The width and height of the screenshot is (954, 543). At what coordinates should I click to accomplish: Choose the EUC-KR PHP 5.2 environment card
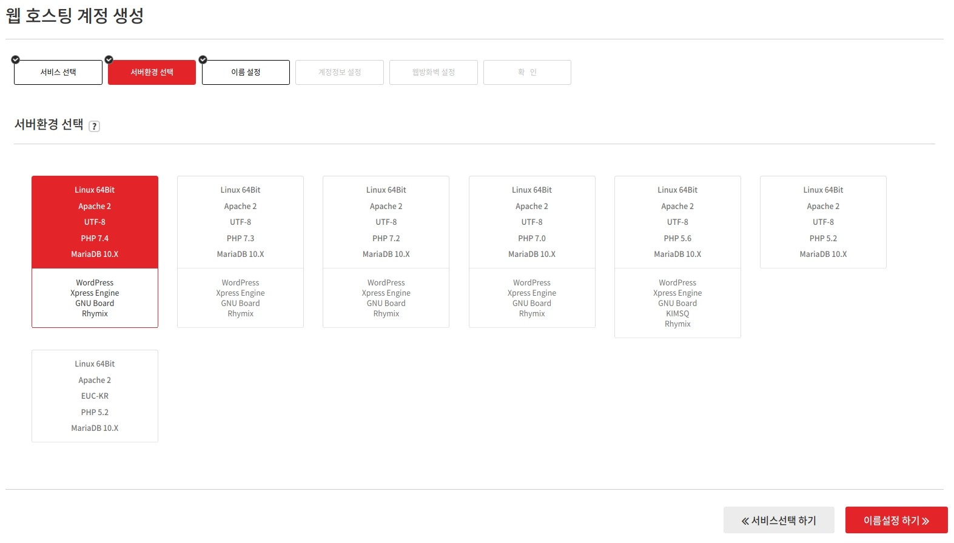[x=95, y=396]
